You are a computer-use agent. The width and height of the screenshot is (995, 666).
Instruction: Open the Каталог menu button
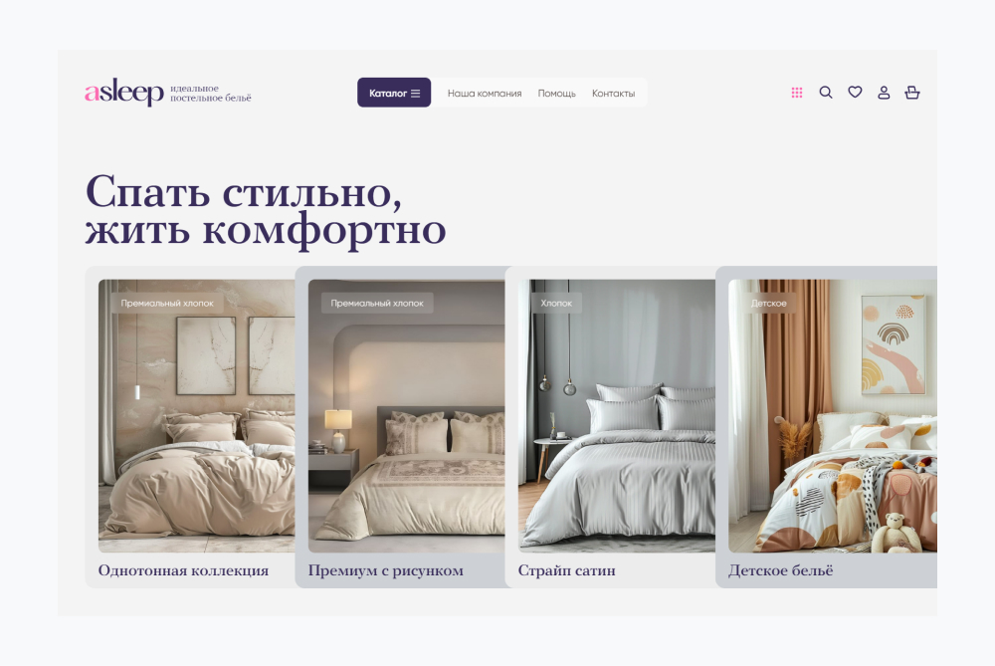click(x=394, y=93)
